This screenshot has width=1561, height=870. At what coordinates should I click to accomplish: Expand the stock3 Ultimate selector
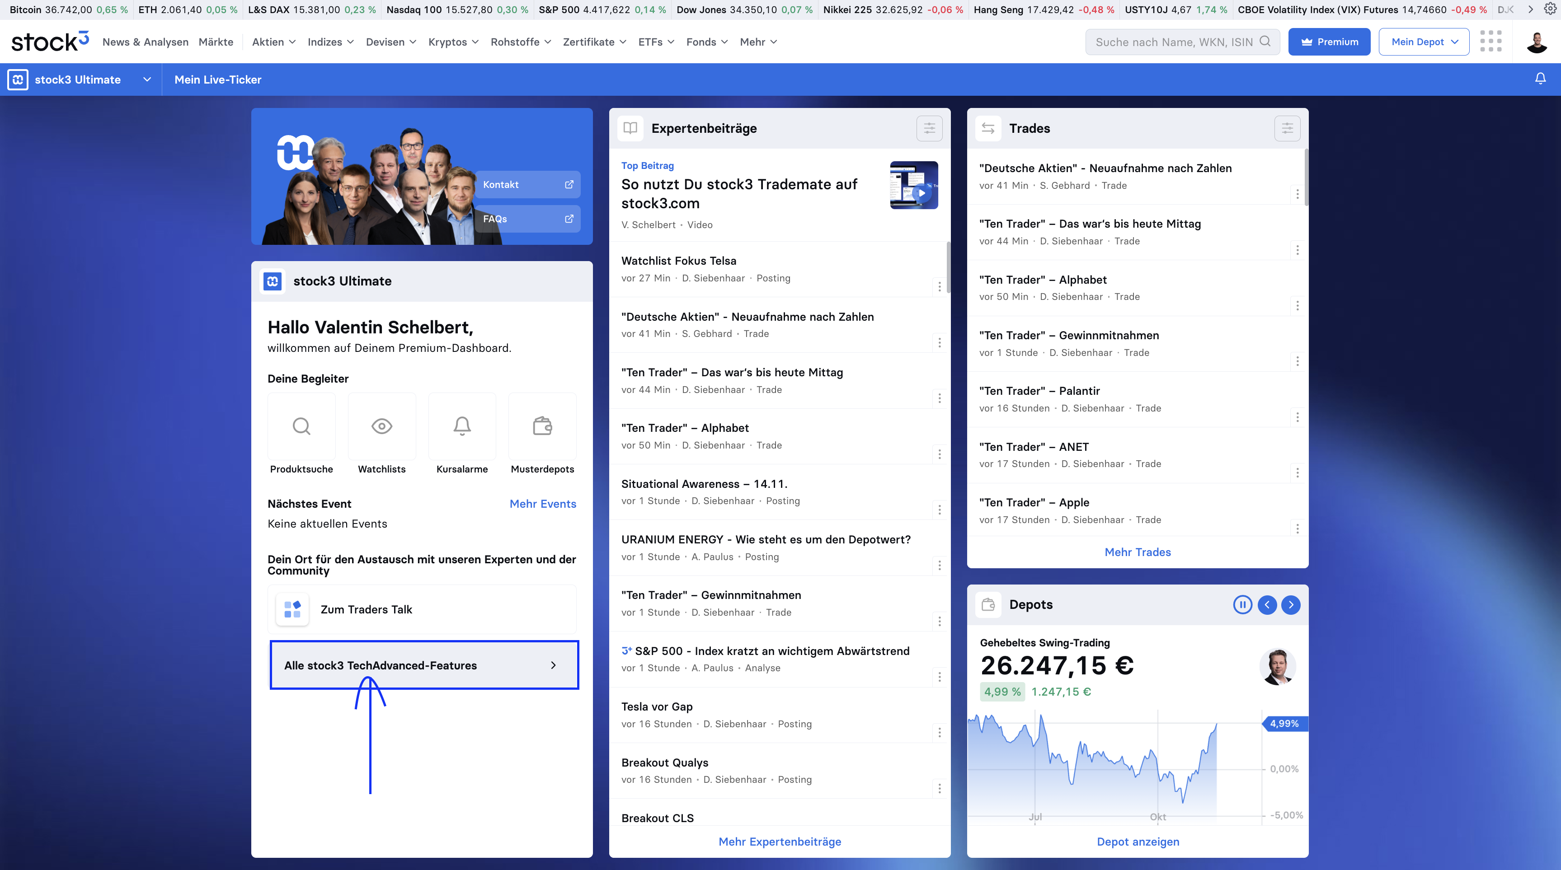coord(80,79)
